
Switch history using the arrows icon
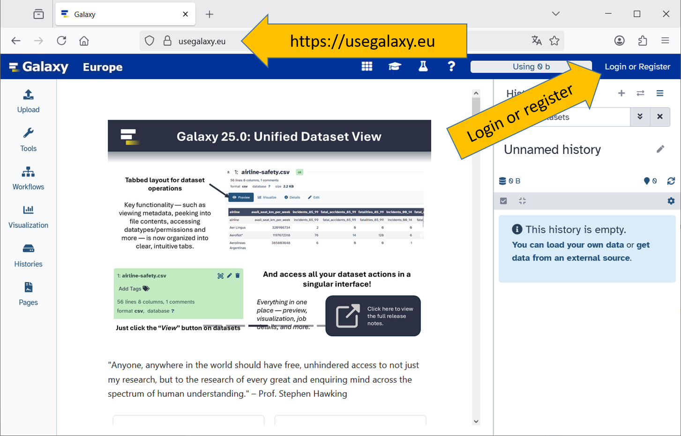(641, 93)
